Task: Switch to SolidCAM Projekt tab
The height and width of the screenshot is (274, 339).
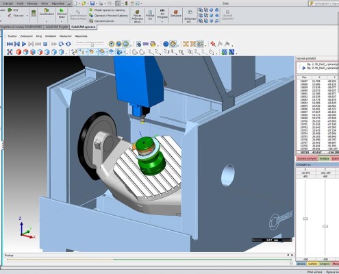Action: coord(56,27)
